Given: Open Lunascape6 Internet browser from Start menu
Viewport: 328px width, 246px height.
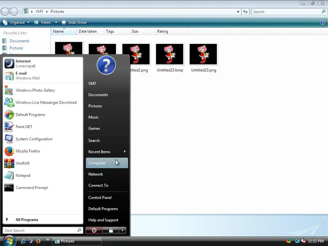Looking at the screenshot, I should (x=43, y=63).
